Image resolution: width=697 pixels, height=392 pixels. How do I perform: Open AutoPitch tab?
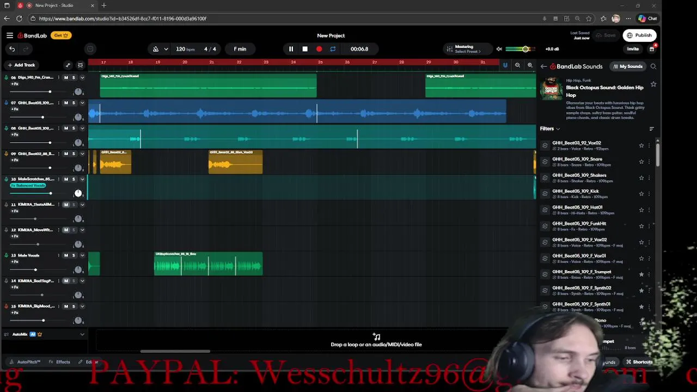pos(25,362)
